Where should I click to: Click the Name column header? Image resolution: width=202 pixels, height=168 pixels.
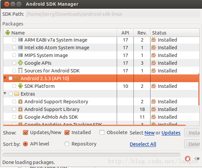point(60,33)
